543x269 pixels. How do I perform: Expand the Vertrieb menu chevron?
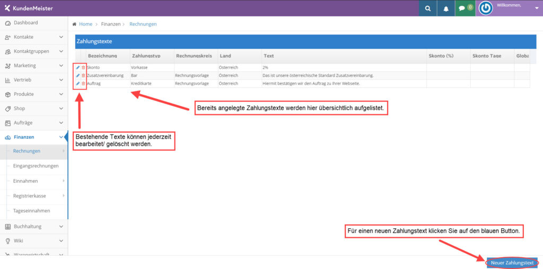[62, 80]
